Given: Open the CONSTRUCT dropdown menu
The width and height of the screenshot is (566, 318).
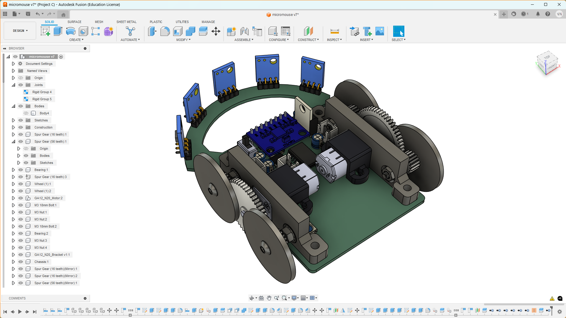Looking at the screenshot, I should click(308, 40).
